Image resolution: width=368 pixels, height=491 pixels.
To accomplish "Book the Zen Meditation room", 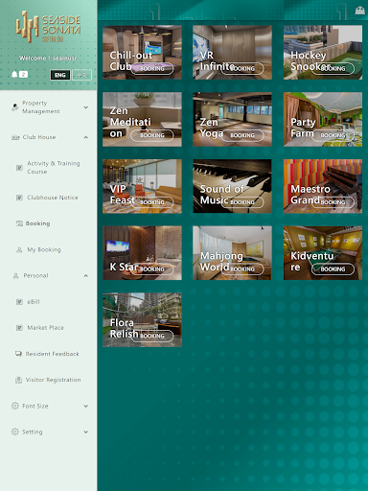I will (152, 135).
